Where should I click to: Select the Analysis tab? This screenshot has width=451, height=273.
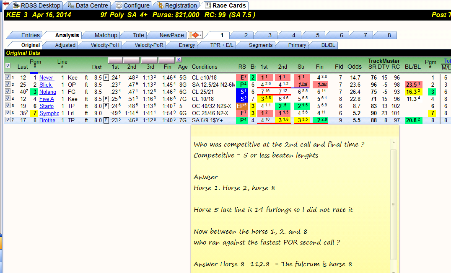coord(67,35)
